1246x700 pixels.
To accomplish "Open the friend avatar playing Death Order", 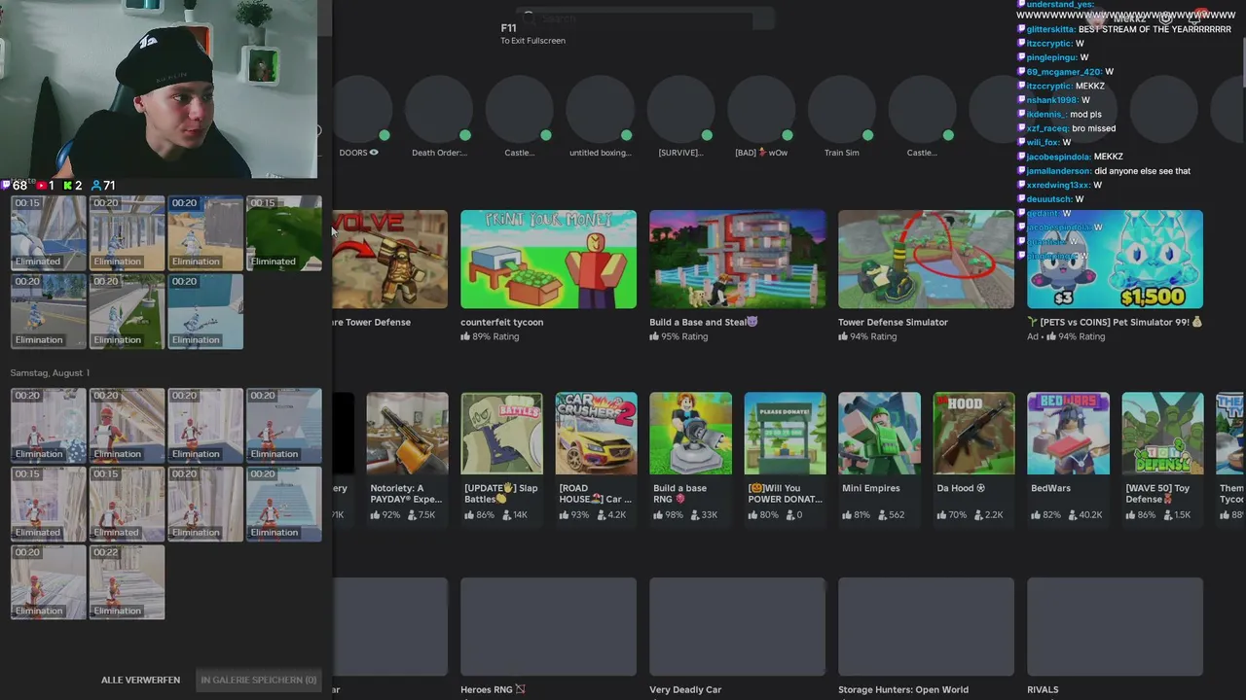I will click(439, 110).
